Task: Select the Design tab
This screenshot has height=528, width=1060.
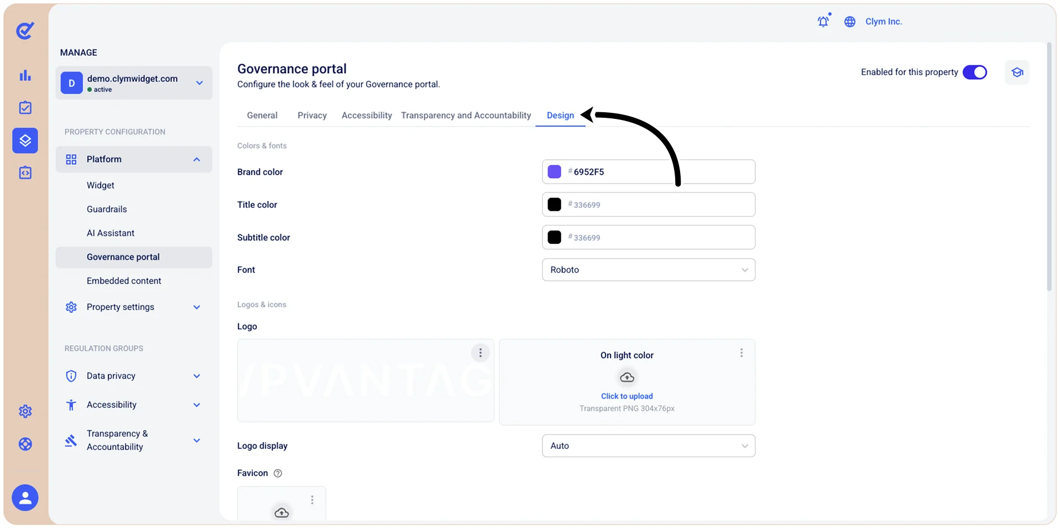Action: coord(560,116)
